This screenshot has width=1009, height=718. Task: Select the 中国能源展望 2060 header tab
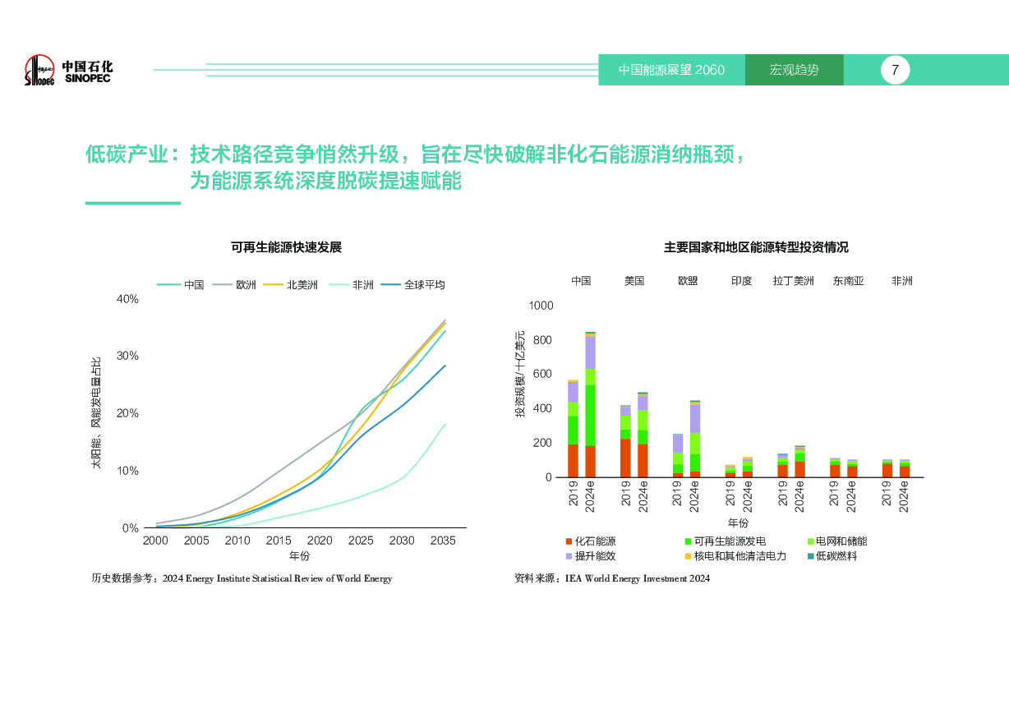click(x=671, y=70)
